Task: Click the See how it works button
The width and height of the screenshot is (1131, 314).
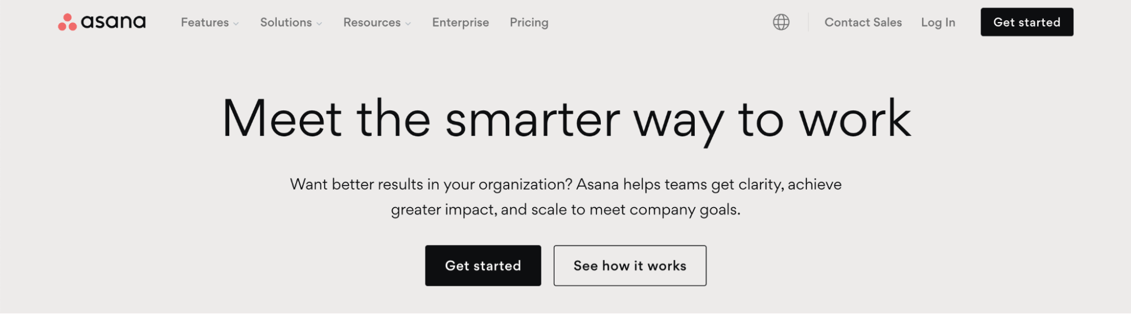Action: [x=630, y=265]
